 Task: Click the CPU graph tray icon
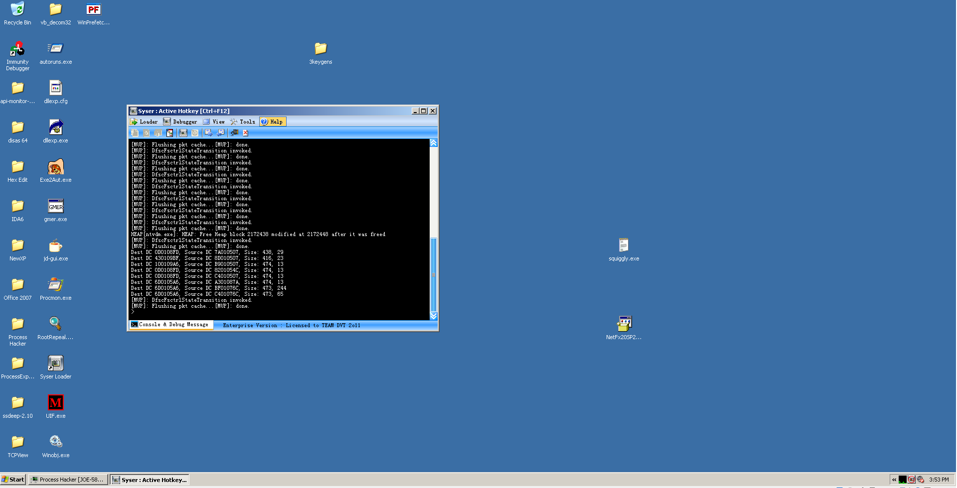903,480
